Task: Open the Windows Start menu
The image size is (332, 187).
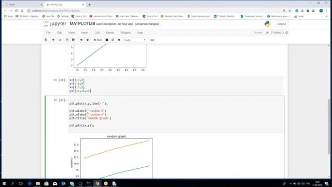Action: pyautogui.click(x=4, y=183)
